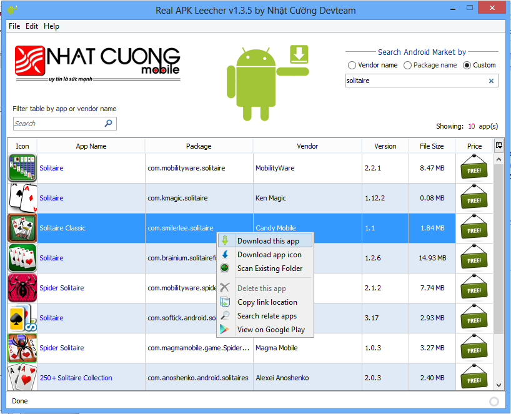Click the Ken Magic vendor cell
This screenshot has width=511, height=414.
point(307,198)
